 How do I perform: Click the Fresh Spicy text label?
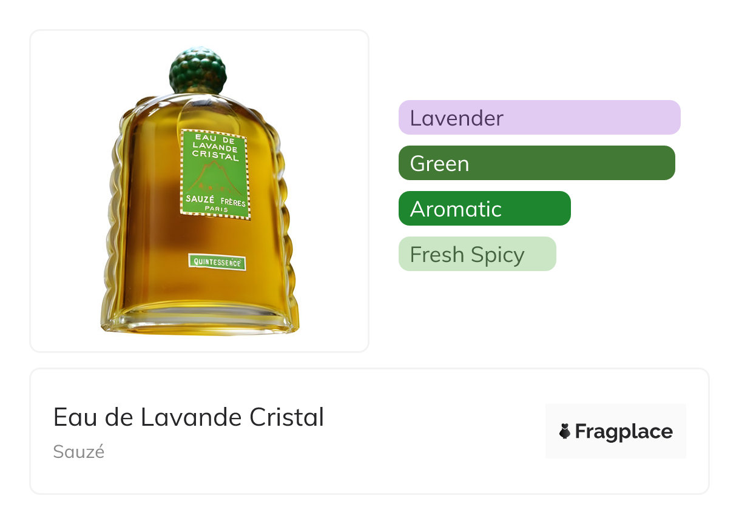point(467,255)
